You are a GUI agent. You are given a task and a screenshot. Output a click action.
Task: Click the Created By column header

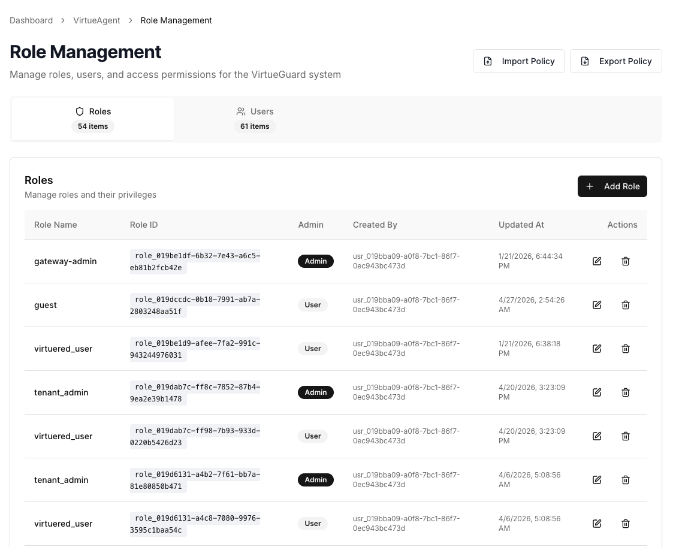375,225
